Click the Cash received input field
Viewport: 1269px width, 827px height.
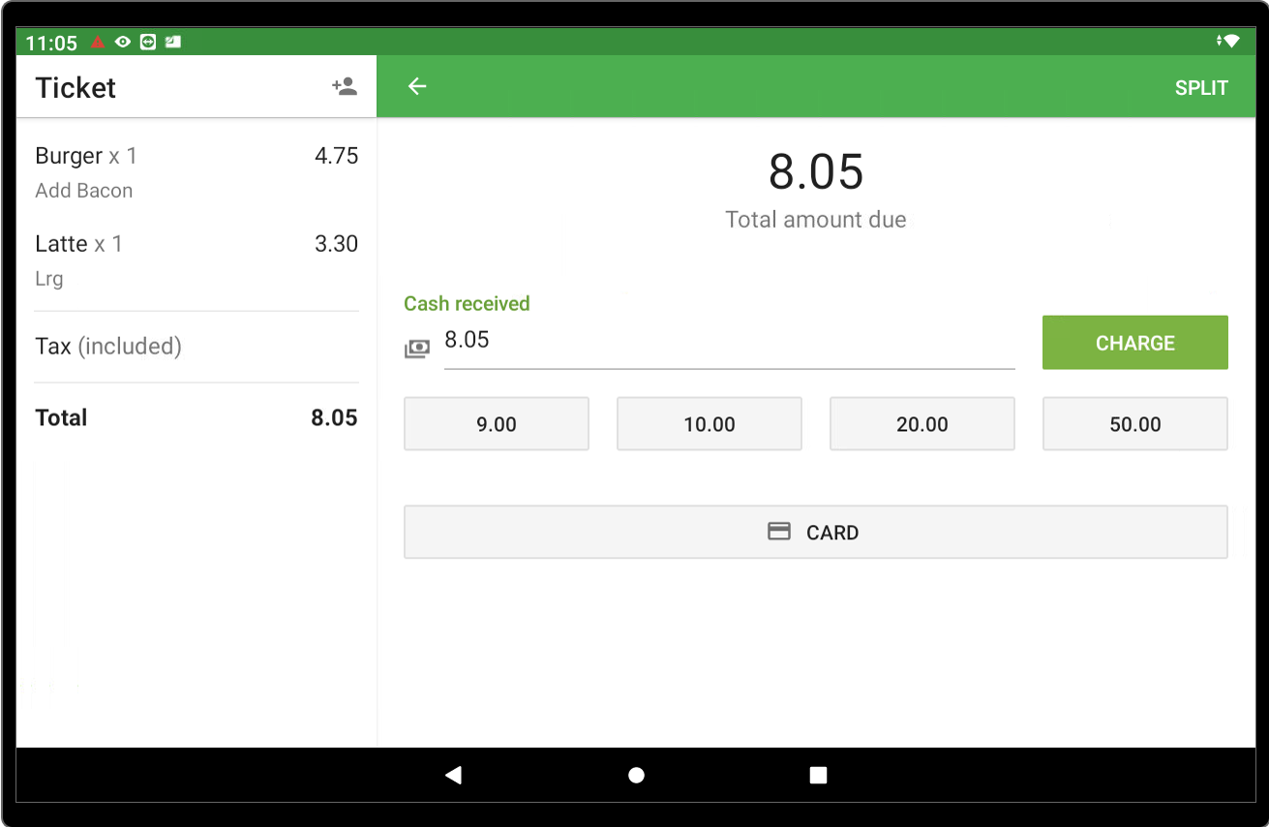click(728, 341)
